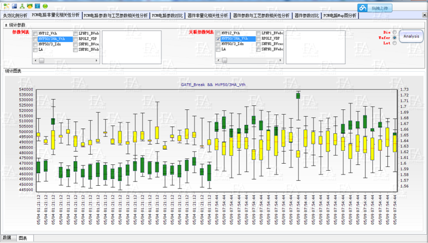This screenshot has height=243, width=428.
Task: Check HVP12_Vth in the left parameter list
Action: point(35,34)
